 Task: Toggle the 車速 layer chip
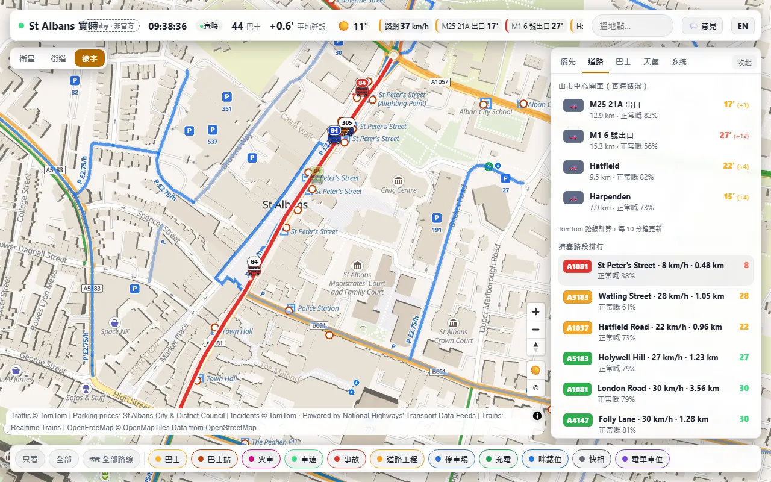pos(304,459)
